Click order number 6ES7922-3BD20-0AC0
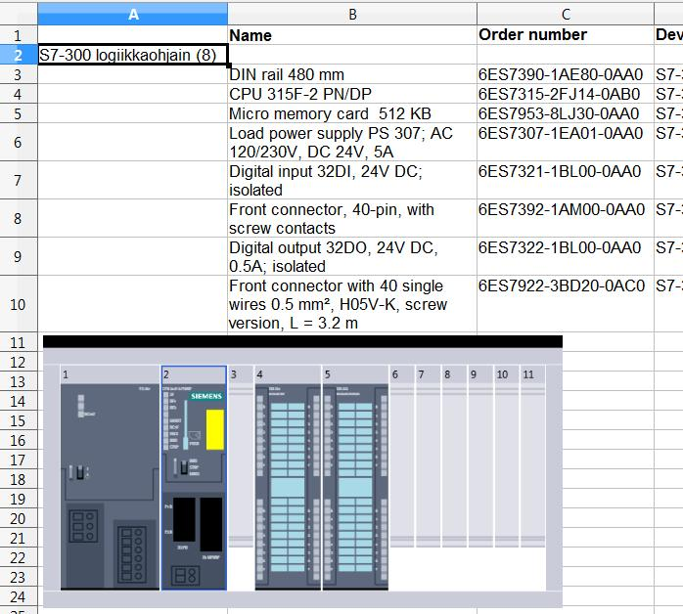Image resolution: width=683 pixels, height=614 pixels. [x=566, y=304]
